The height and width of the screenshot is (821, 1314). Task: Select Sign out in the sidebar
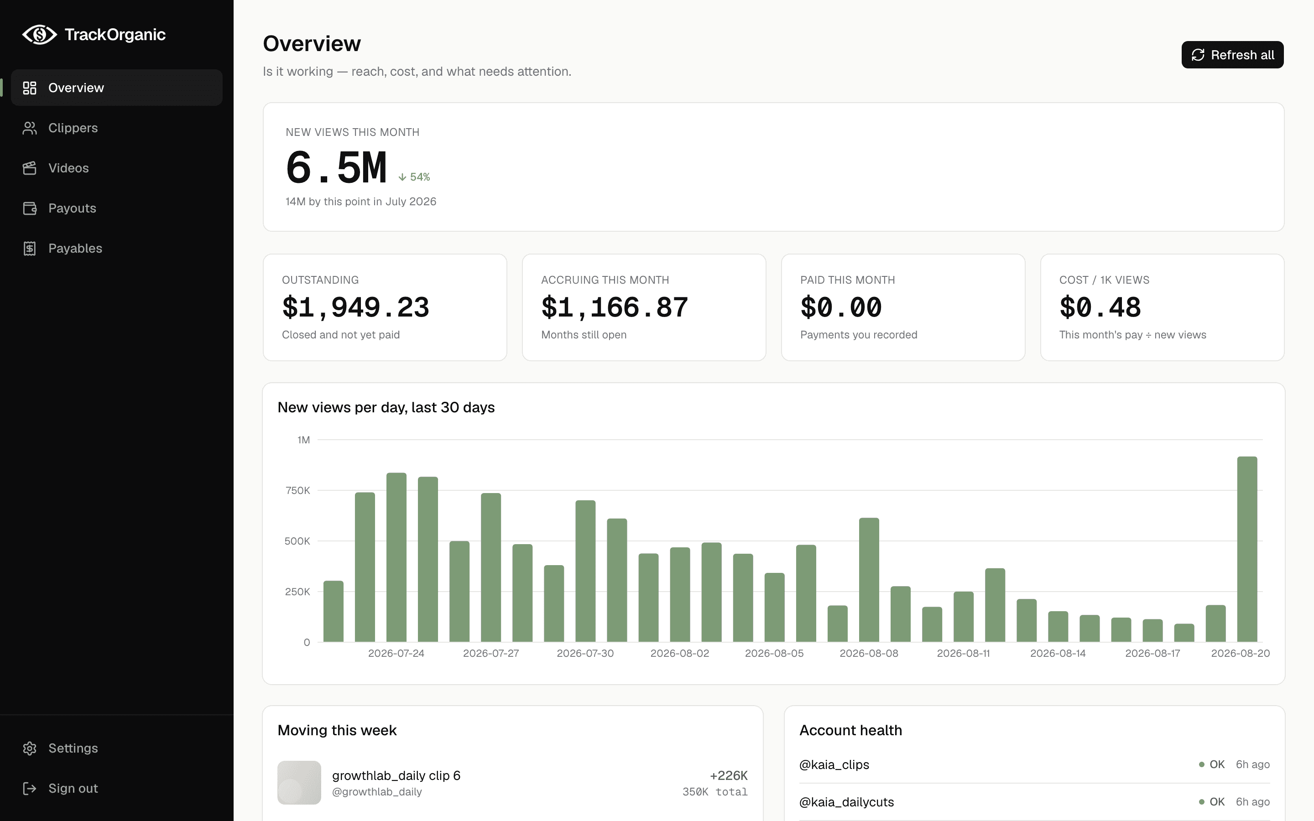coord(117,789)
